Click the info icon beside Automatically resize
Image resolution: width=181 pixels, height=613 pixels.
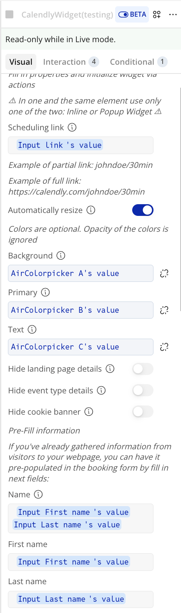tap(90, 210)
